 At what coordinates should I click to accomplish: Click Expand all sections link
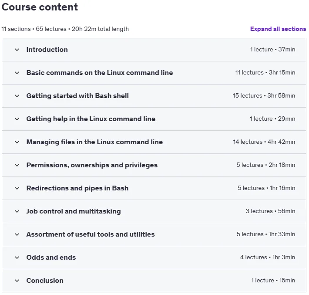pyautogui.click(x=278, y=29)
